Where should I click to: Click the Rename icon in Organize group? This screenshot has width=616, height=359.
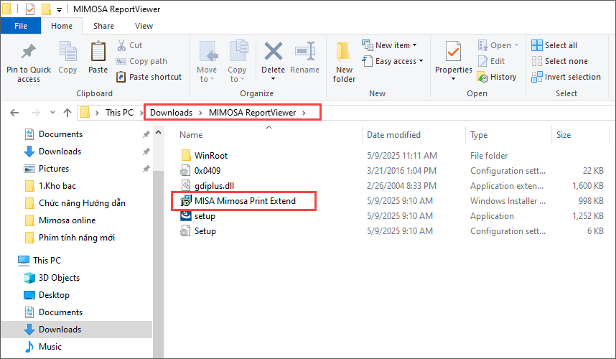coord(305,52)
